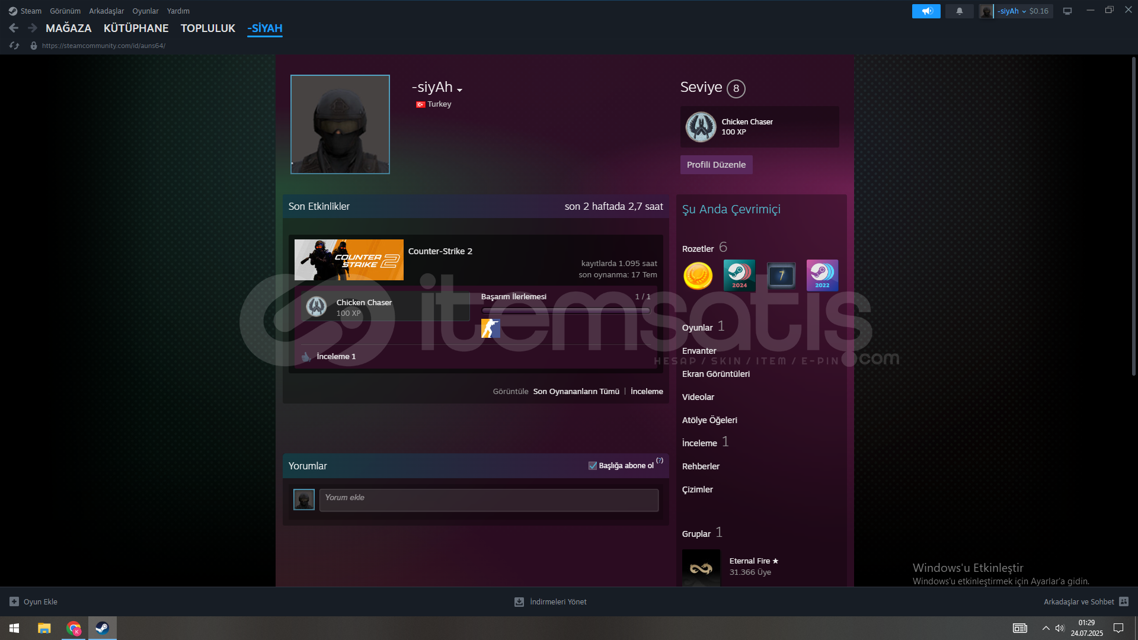Image resolution: width=1138 pixels, height=640 pixels.
Task: Open the Oyunlar menu
Action: (x=145, y=11)
